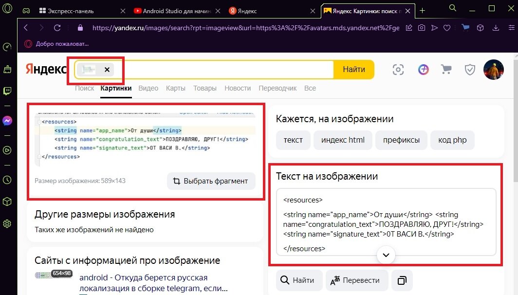Click the send arrow toolbar icon
The width and height of the screenshot is (518, 295).
point(434,28)
